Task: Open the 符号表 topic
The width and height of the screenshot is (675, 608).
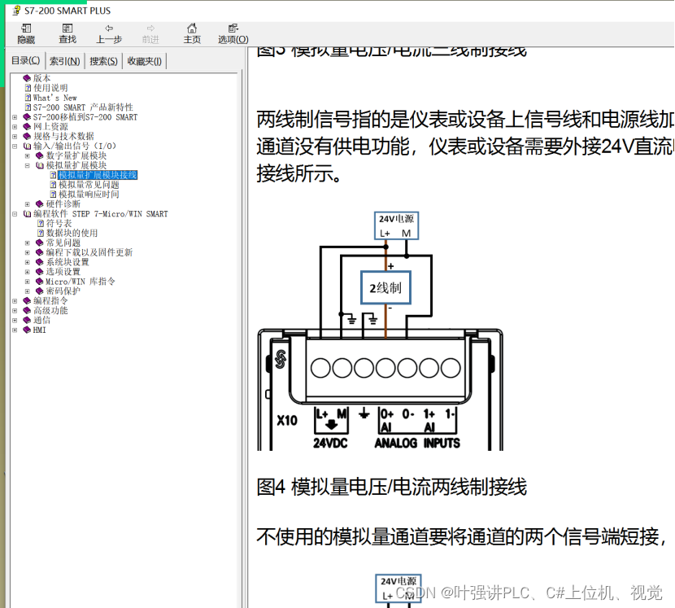Action: point(59,223)
